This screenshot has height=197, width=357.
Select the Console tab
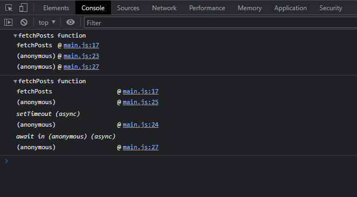tap(93, 8)
